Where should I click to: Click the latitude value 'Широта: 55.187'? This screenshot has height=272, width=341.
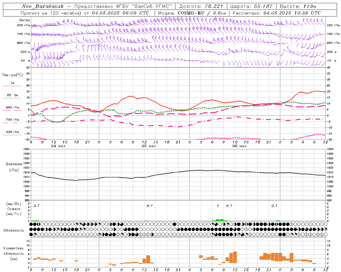coord(251,6)
